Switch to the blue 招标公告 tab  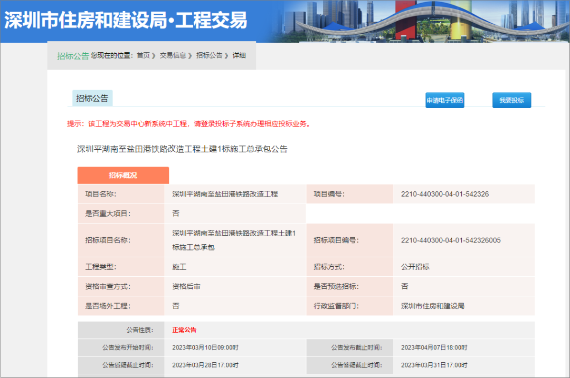92,98
